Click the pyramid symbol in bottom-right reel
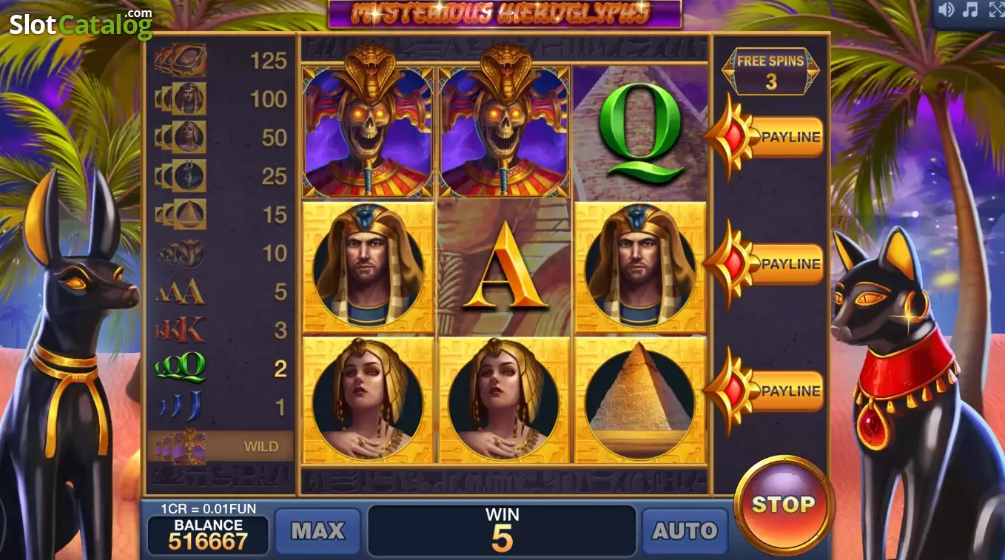The width and height of the screenshot is (1005, 560). (641, 399)
